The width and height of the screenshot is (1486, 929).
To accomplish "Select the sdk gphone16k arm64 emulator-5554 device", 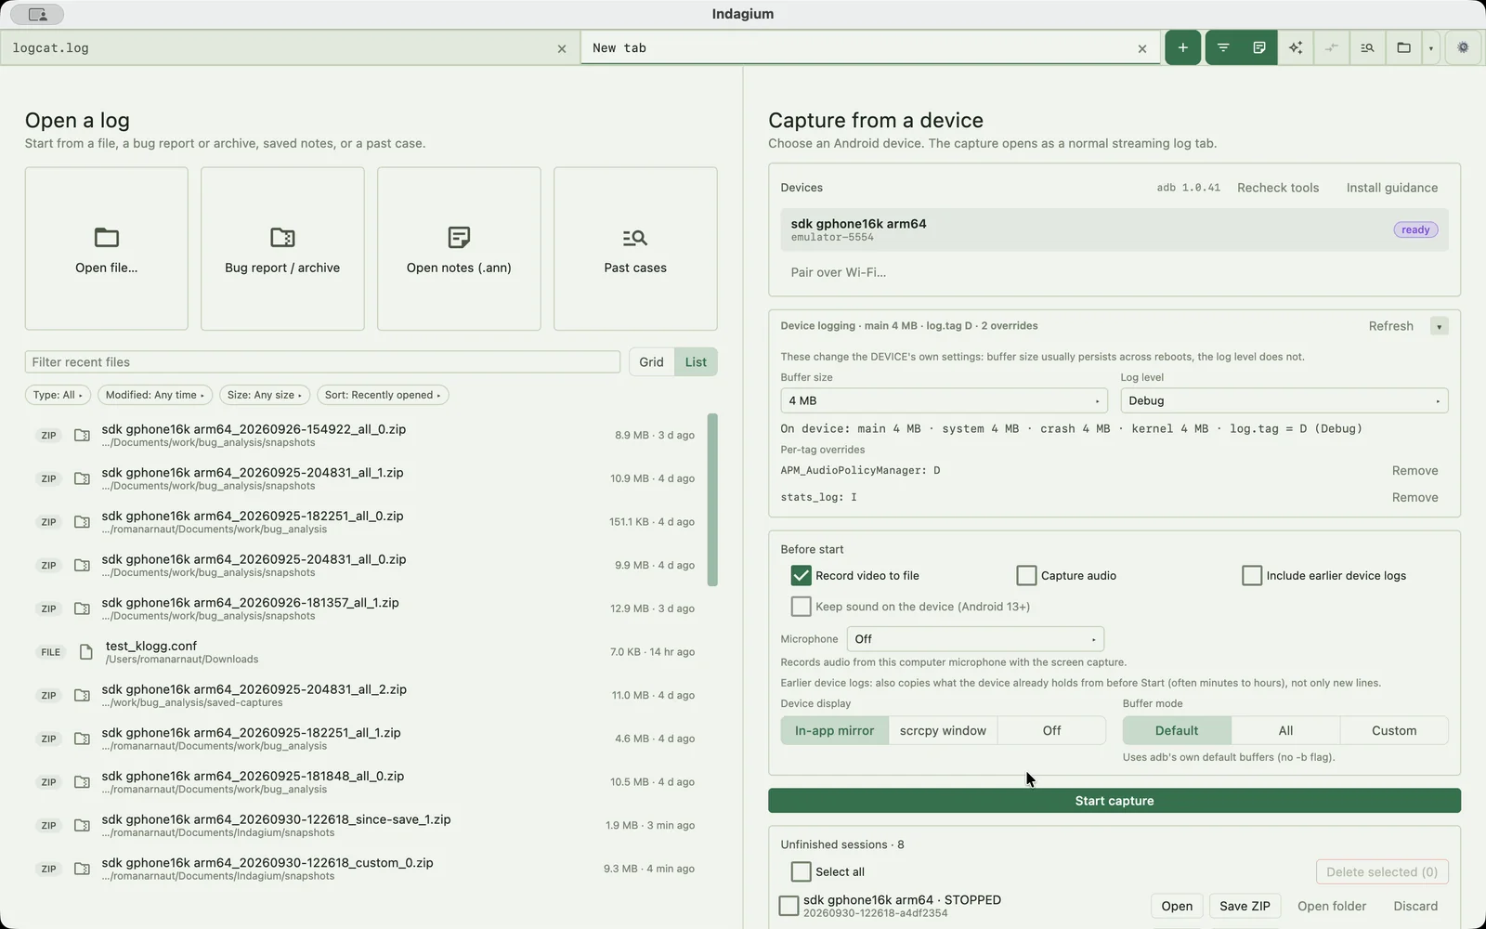I will [x=1114, y=229].
